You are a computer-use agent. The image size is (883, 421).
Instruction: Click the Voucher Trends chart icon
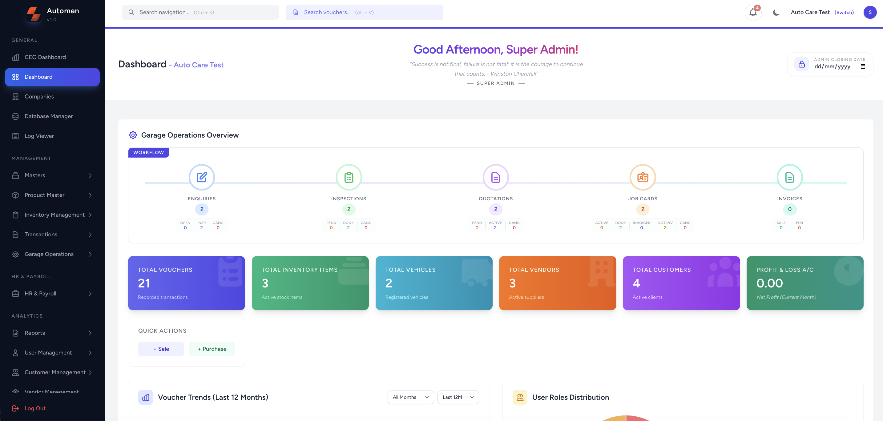(146, 397)
